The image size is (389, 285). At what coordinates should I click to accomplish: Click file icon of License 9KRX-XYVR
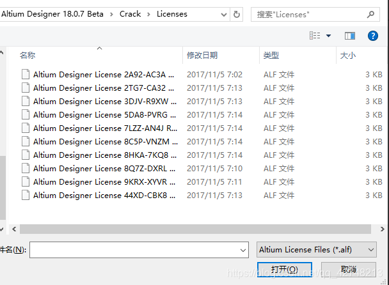[x=26, y=181]
